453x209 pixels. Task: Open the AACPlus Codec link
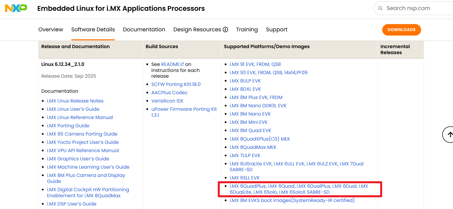(169, 92)
